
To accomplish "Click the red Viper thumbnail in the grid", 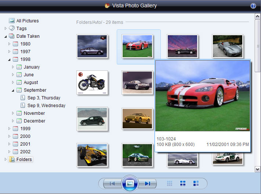I will (x=138, y=46).
